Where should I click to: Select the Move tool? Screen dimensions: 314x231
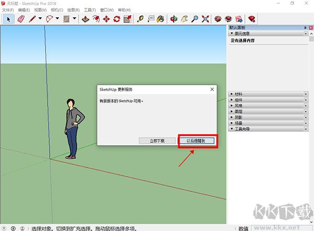pyautogui.click(x=107, y=19)
